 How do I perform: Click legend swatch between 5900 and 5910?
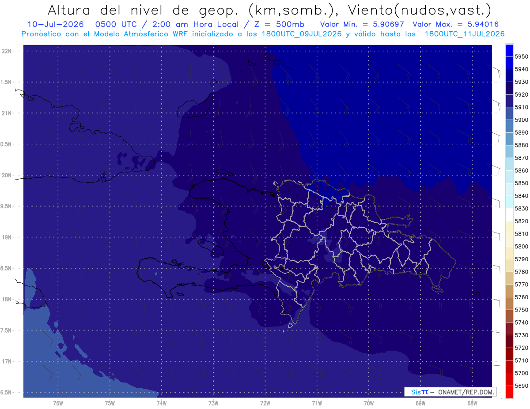[x=509, y=113]
